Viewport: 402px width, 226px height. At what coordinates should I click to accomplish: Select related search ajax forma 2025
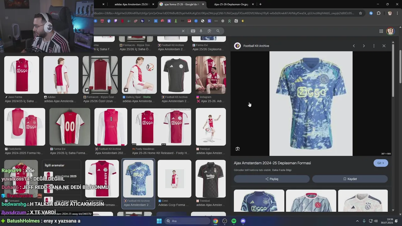[x=62, y=176]
